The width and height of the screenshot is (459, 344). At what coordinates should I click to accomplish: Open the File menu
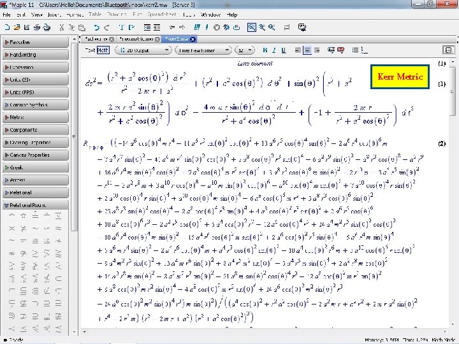6,15
